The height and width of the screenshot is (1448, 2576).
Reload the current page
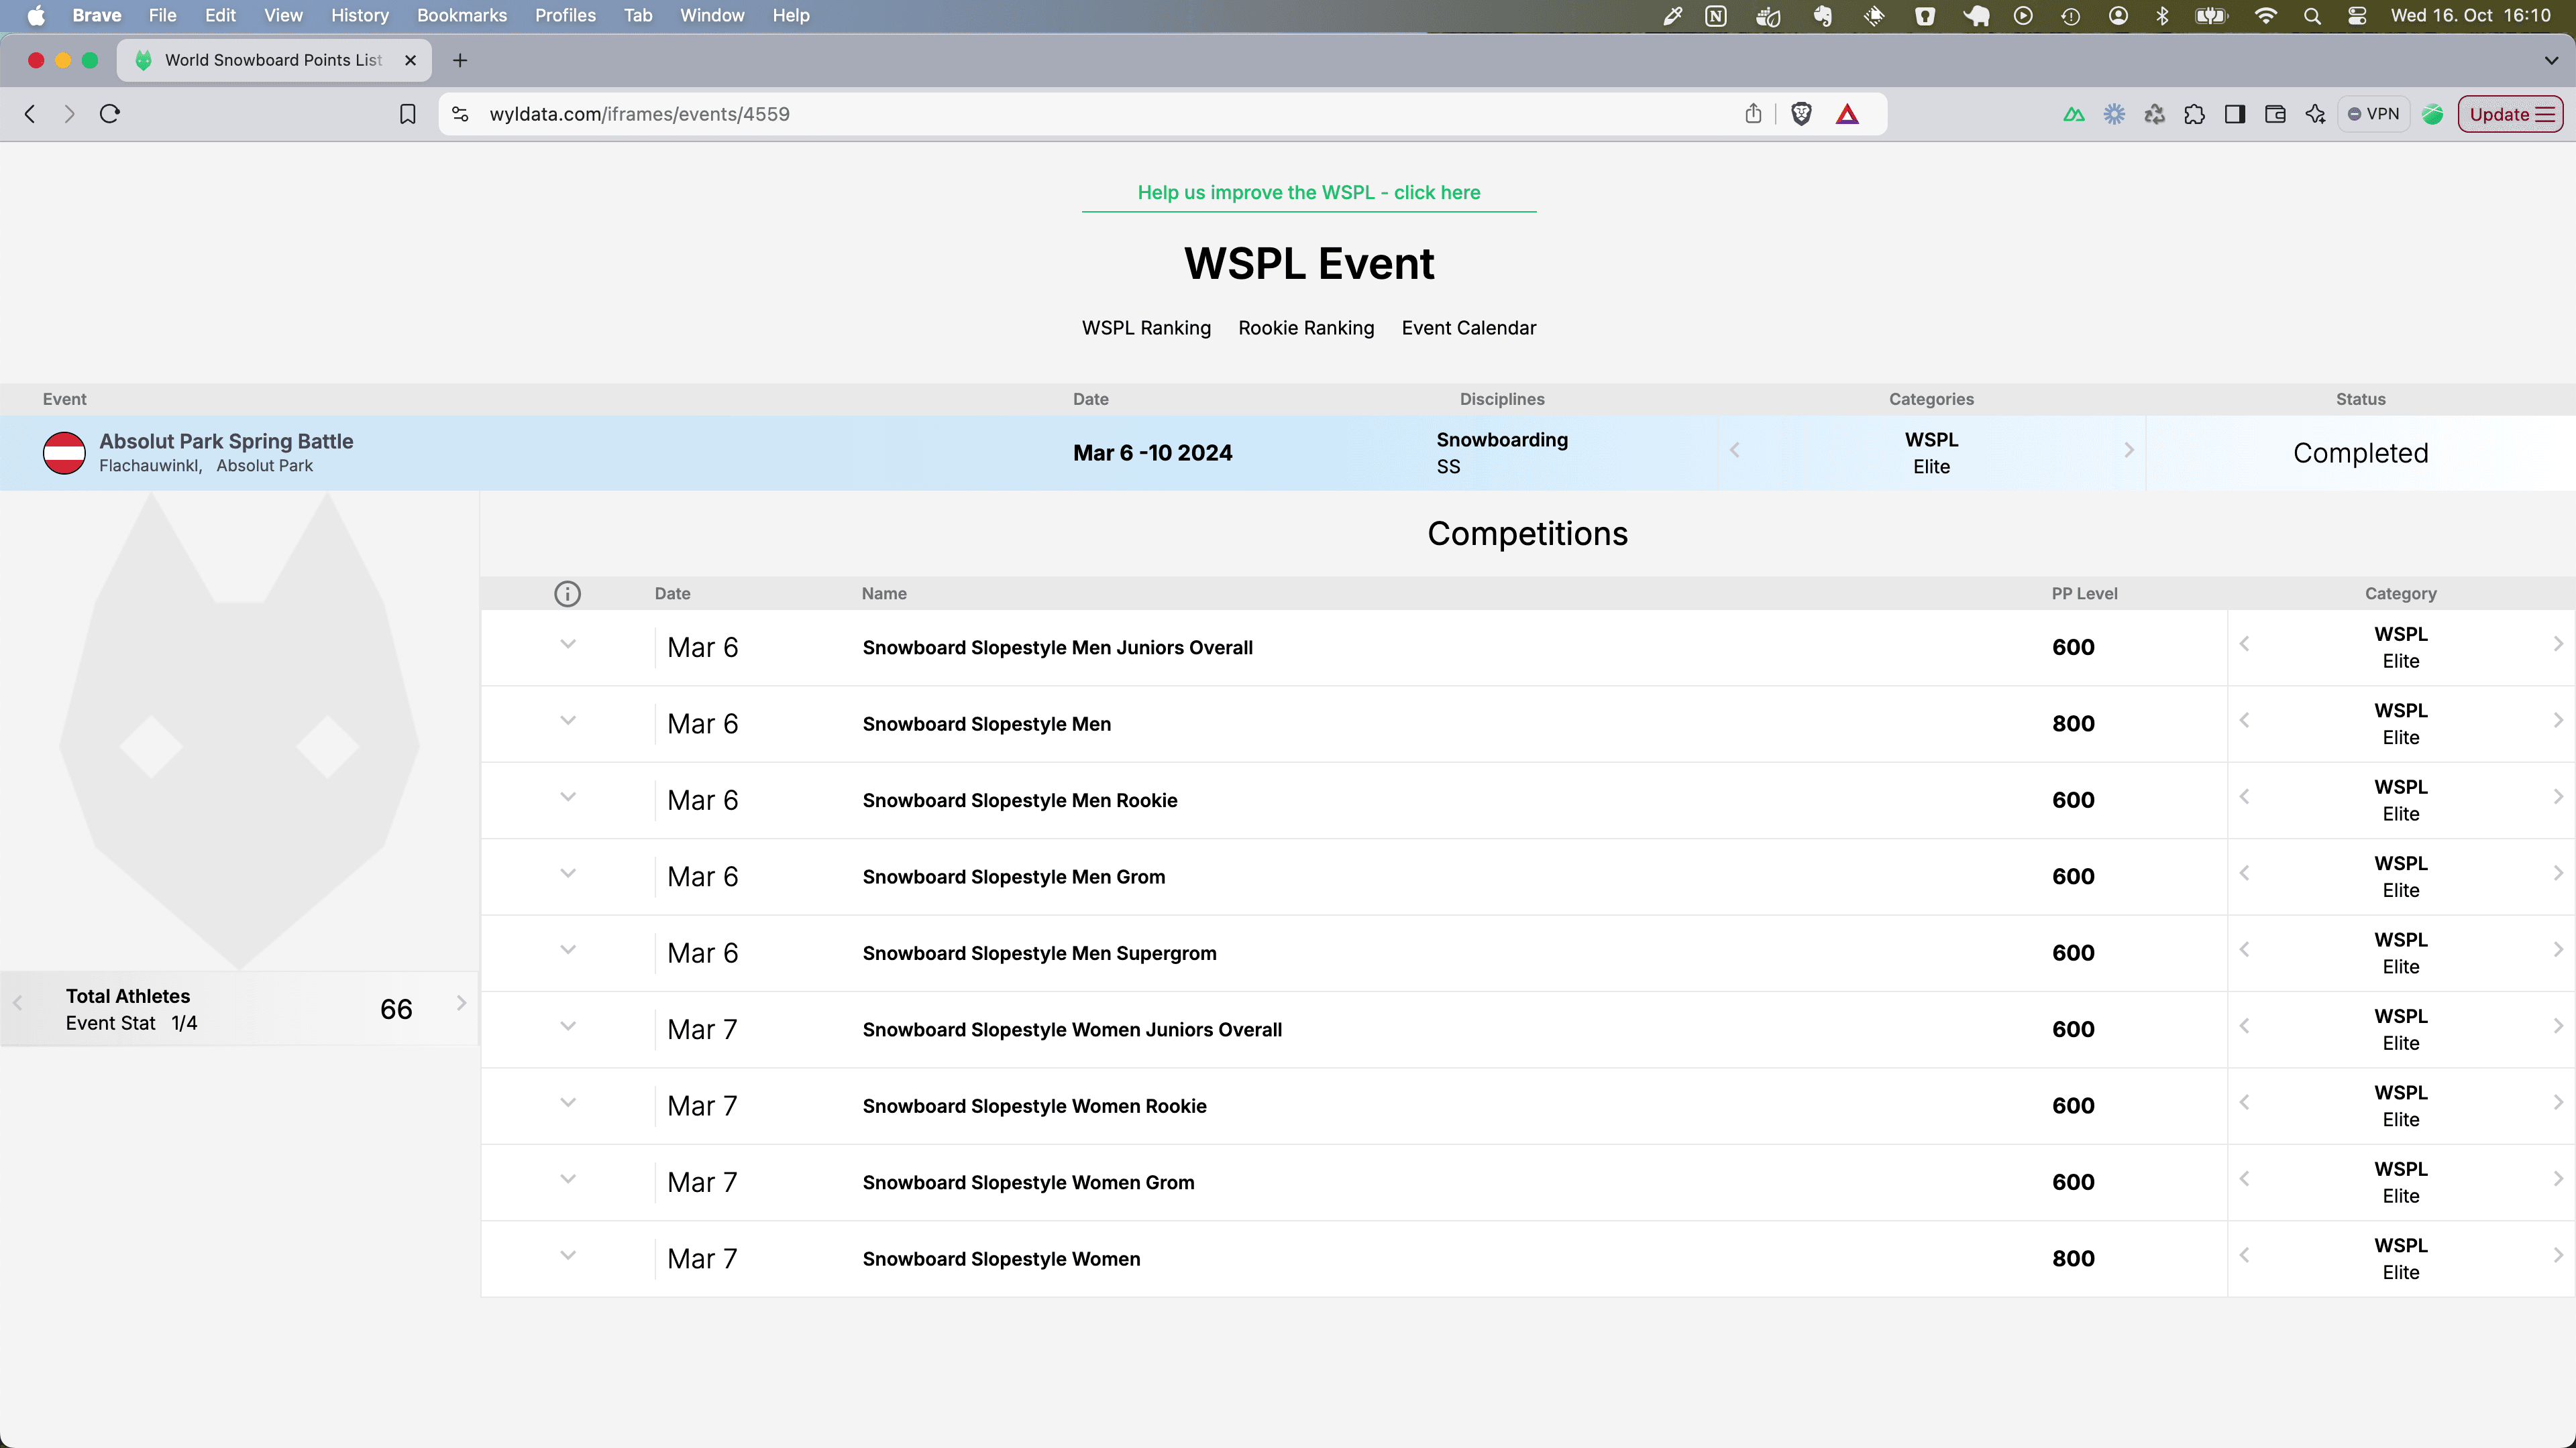110,114
